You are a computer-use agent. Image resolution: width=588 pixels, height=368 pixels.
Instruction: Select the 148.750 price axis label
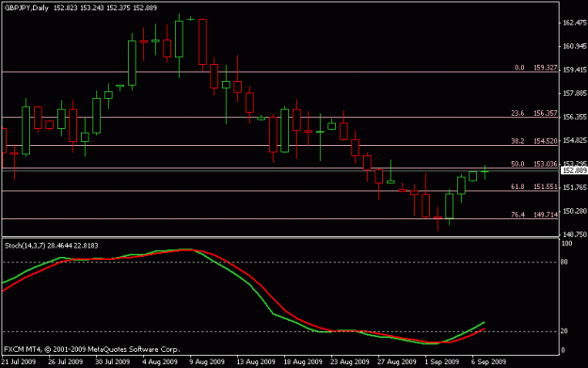click(x=575, y=234)
